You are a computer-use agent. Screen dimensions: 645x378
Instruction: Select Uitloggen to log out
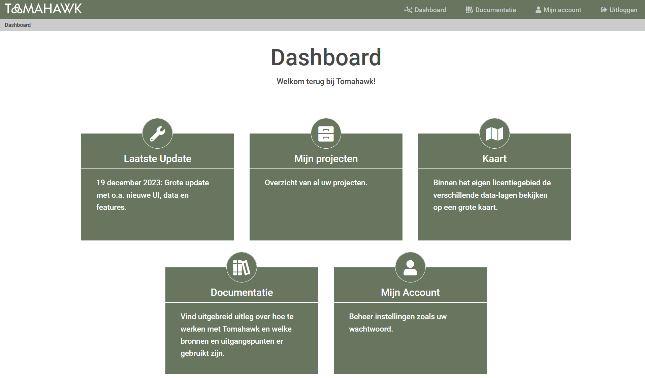point(619,10)
